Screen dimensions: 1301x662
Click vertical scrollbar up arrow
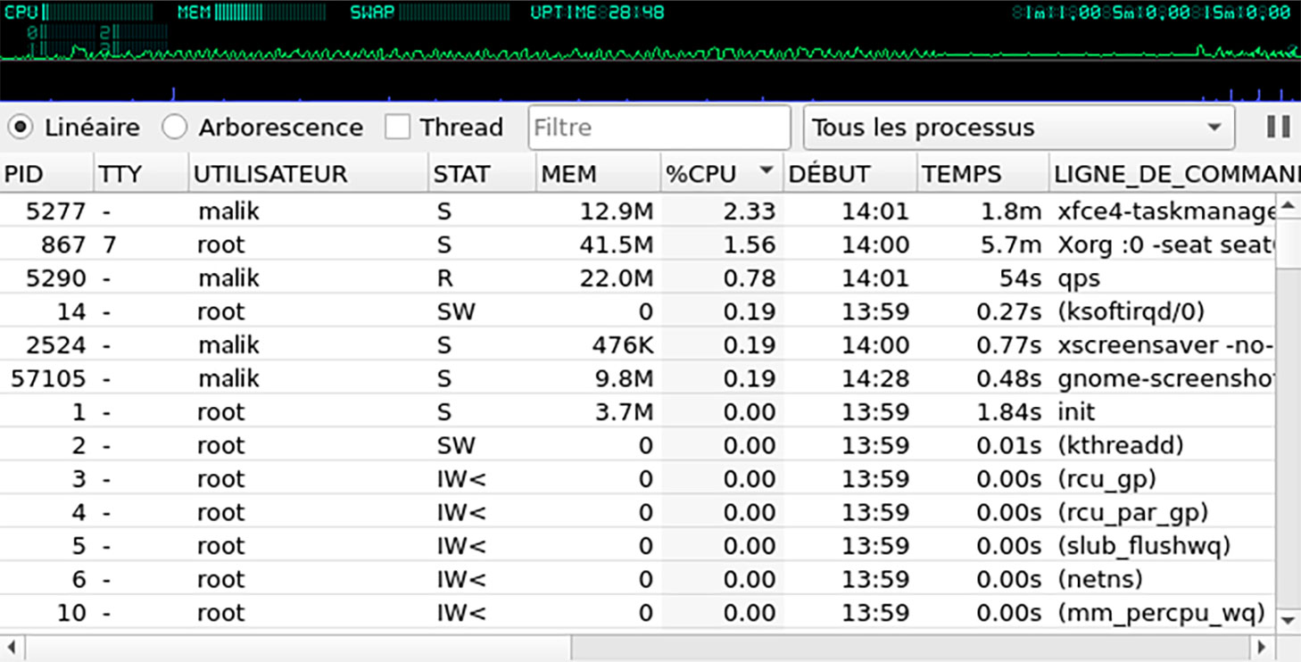click(x=1287, y=208)
